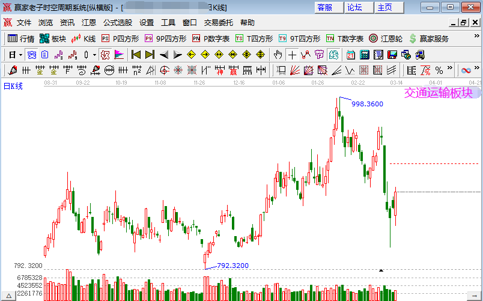Open the 9T四方形 tool

click(299, 38)
